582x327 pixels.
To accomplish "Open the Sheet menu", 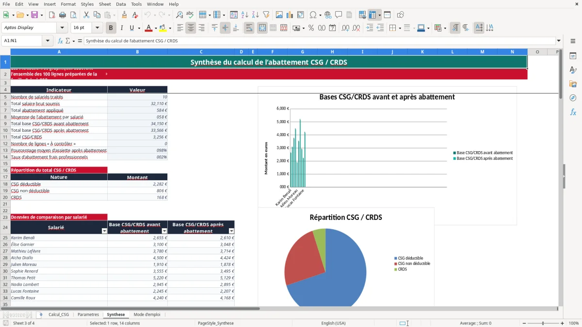I will pyautogui.click(x=105, y=4).
